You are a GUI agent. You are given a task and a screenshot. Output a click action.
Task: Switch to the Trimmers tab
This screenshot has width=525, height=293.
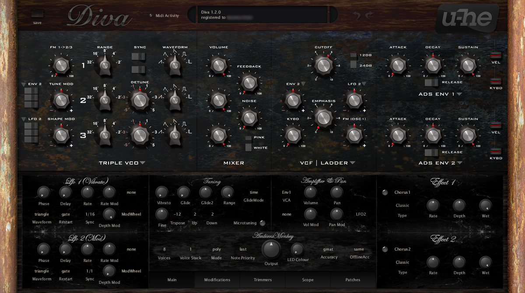coord(262,279)
